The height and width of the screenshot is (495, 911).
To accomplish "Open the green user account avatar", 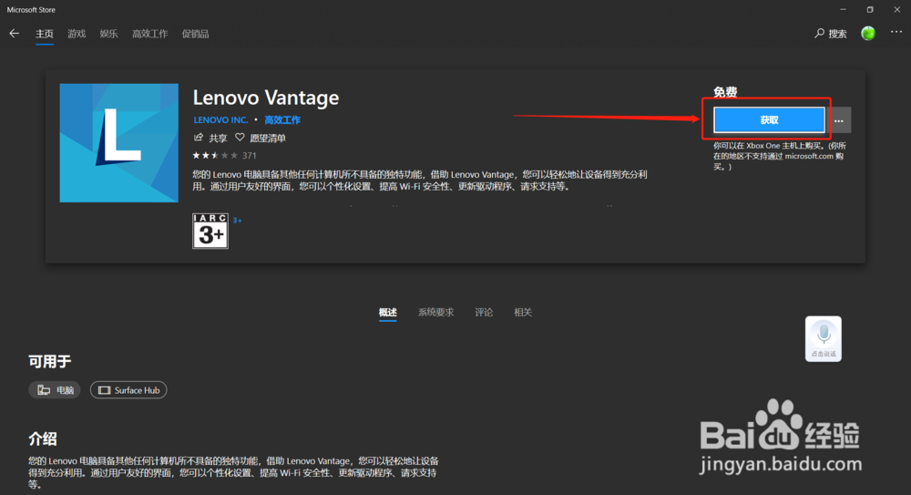I will pos(868,33).
